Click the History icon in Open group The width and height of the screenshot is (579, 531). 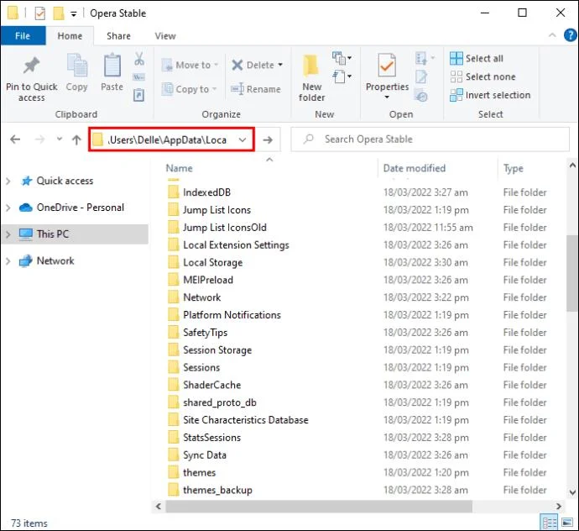421,96
